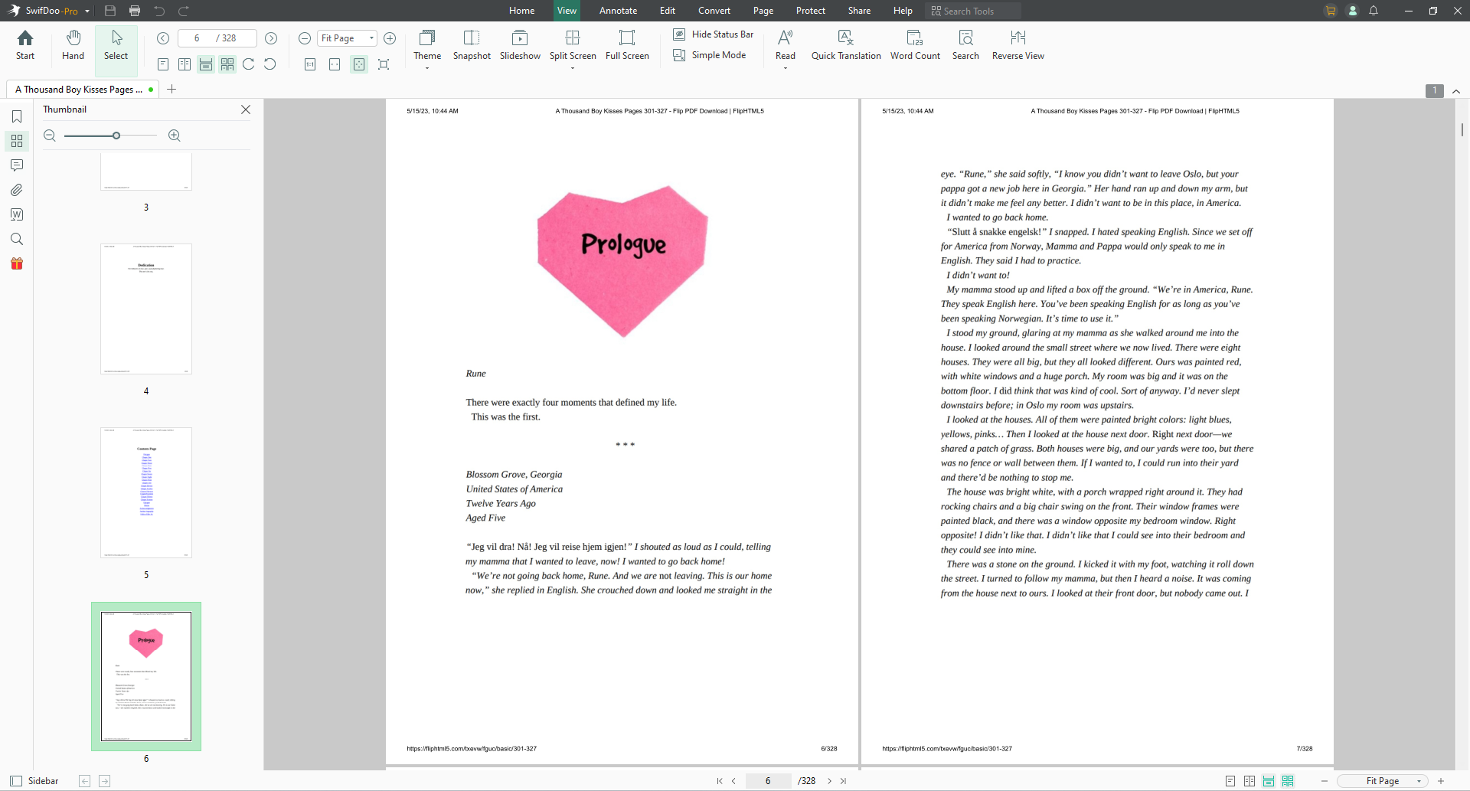Go to previous page using toolbar arrow
This screenshot has height=791, width=1470.
163,38
